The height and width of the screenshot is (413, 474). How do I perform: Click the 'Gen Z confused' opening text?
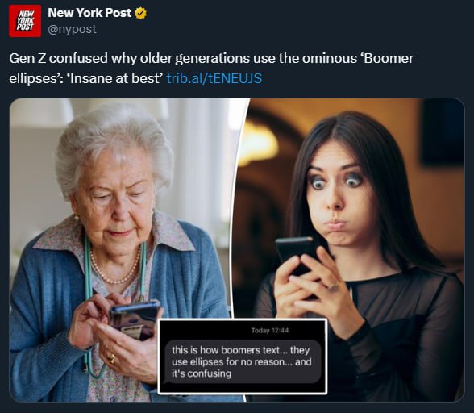pyautogui.click(x=58, y=58)
